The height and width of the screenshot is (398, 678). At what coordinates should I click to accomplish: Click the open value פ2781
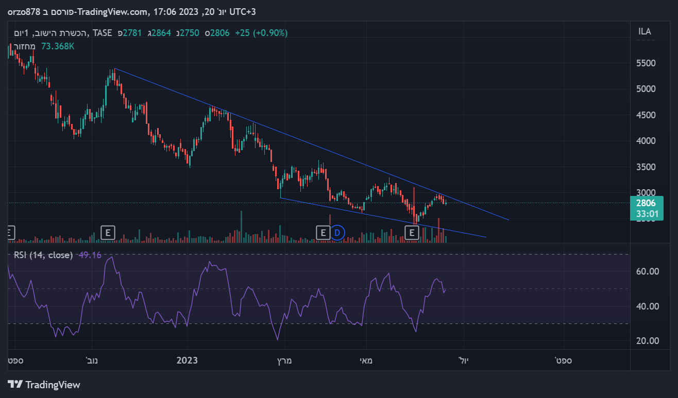pos(129,33)
